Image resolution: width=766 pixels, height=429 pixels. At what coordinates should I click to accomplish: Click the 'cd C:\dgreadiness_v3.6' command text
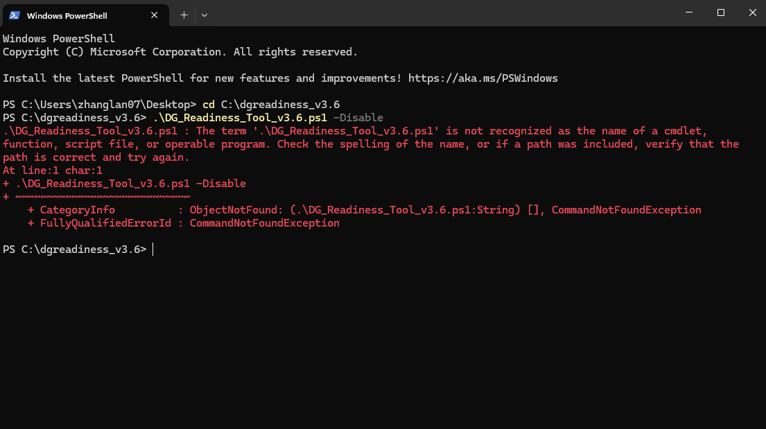click(271, 105)
